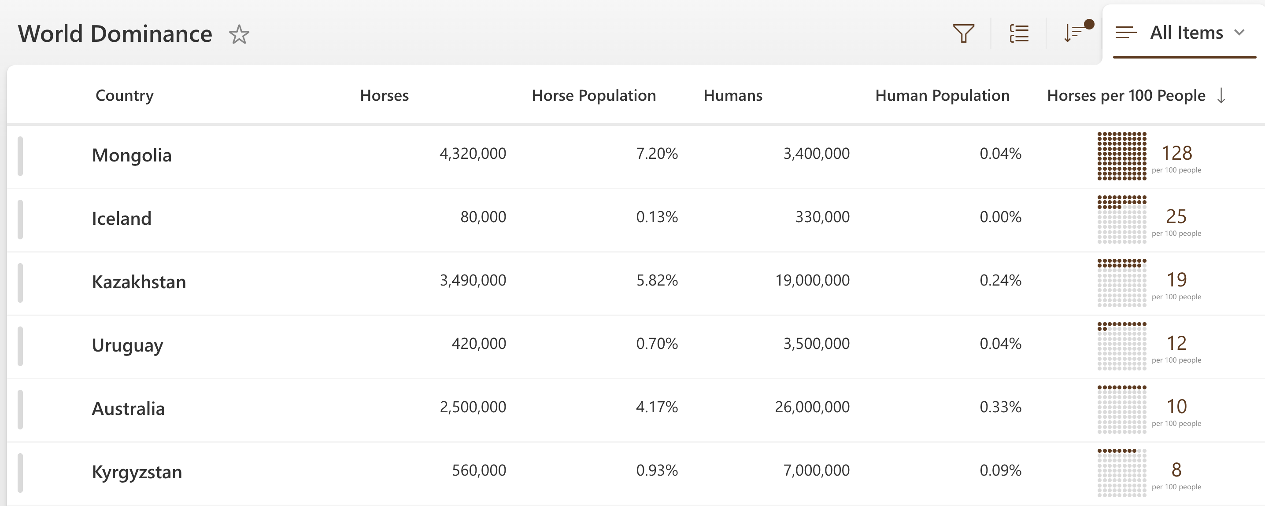Favorite the World Dominance list with the star
1265x506 pixels.
[239, 34]
